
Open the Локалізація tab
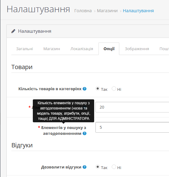82,49
